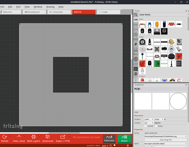Screen dimensions: 189x147
Task: Click the rotation degrees input field
Action: coord(148,123)
